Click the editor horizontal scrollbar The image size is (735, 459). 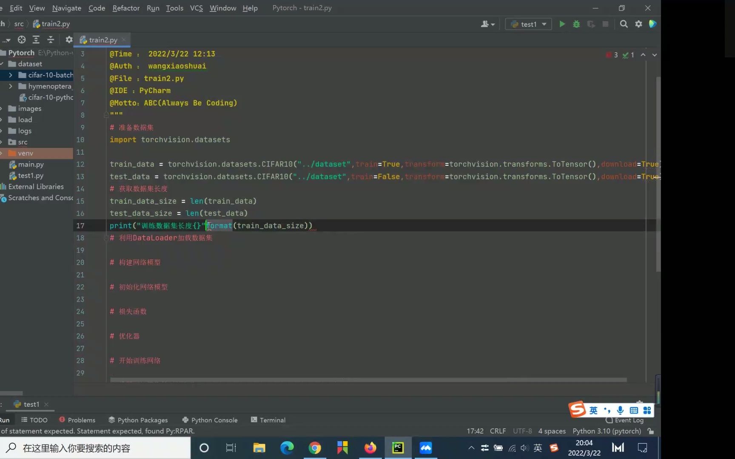[368, 380]
